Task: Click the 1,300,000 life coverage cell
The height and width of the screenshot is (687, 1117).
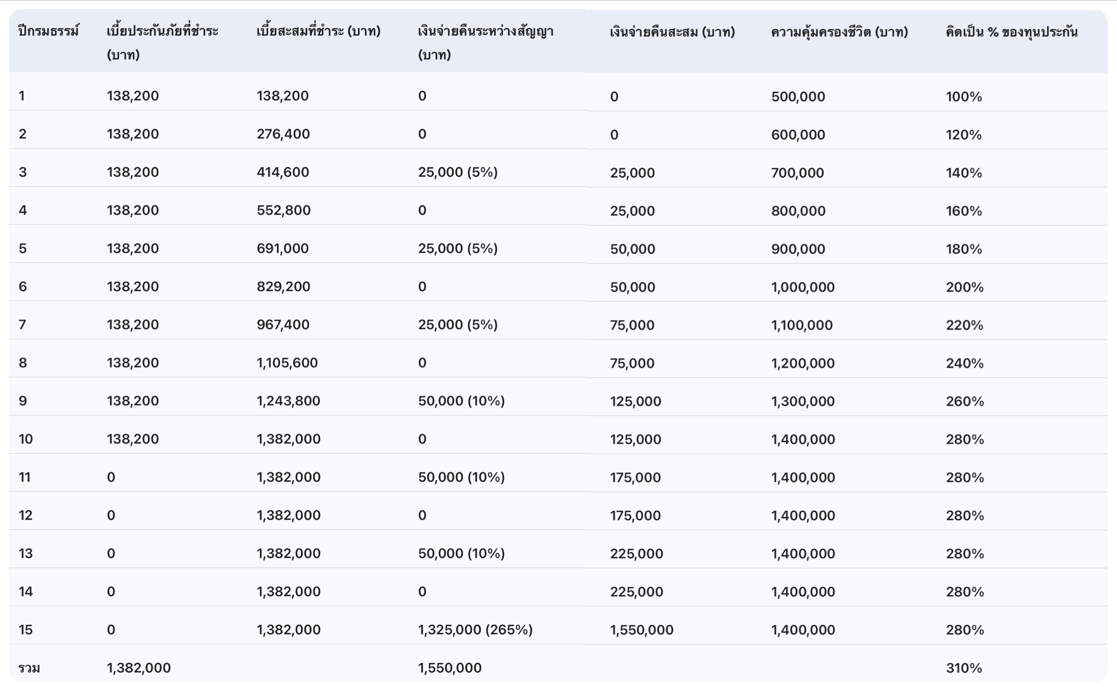Action: tap(803, 402)
